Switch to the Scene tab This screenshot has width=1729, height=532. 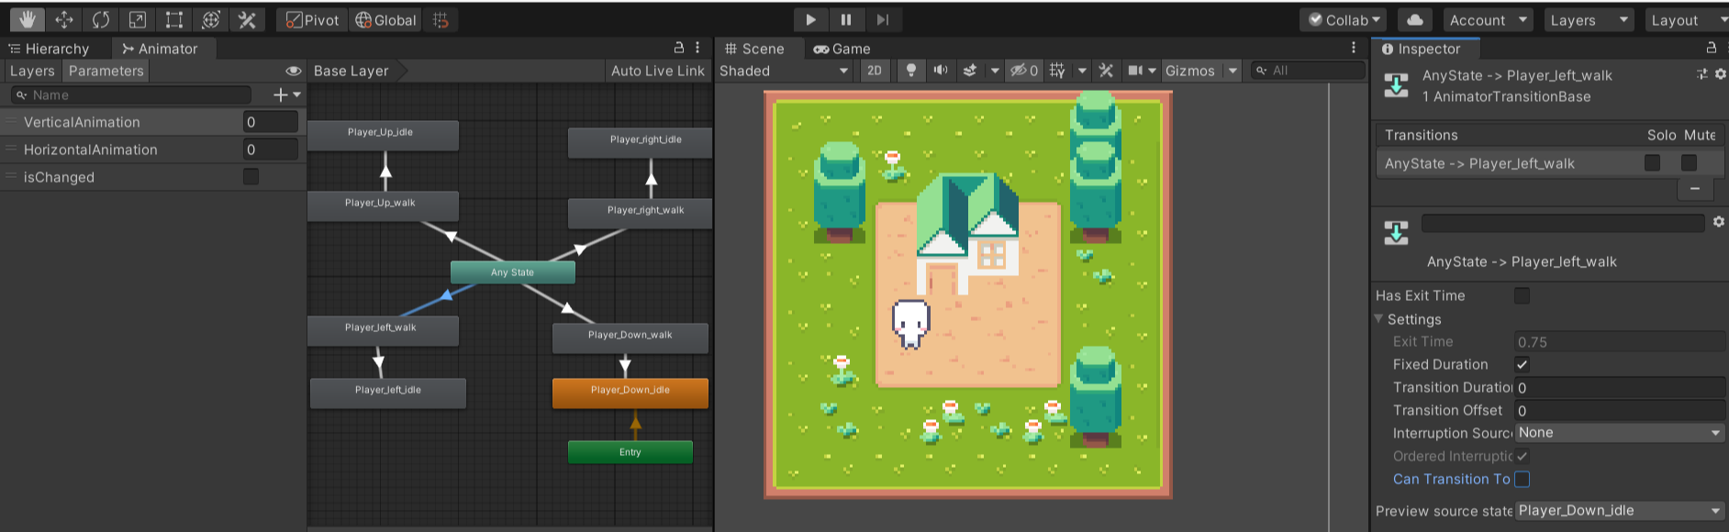click(754, 49)
